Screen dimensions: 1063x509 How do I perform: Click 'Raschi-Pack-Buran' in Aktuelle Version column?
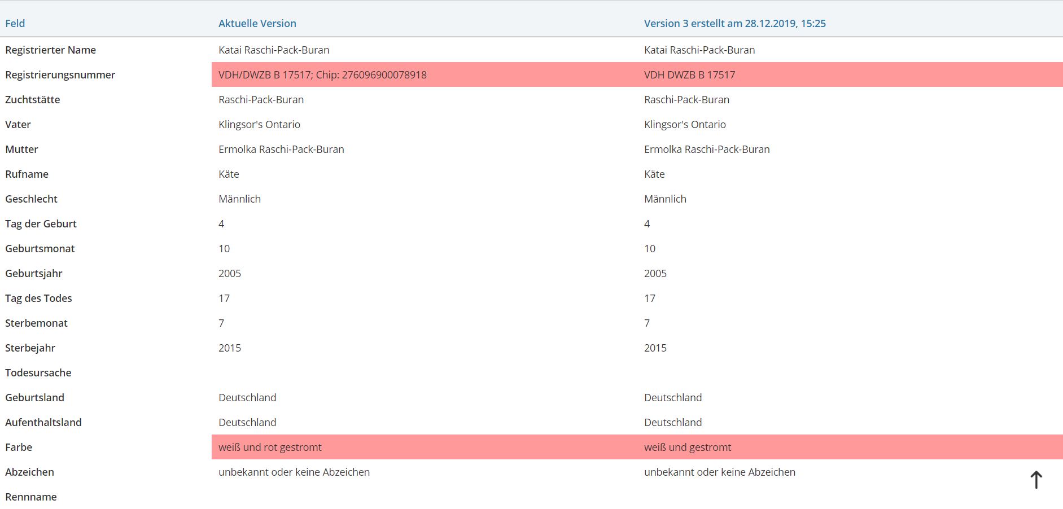click(x=261, y=99)
